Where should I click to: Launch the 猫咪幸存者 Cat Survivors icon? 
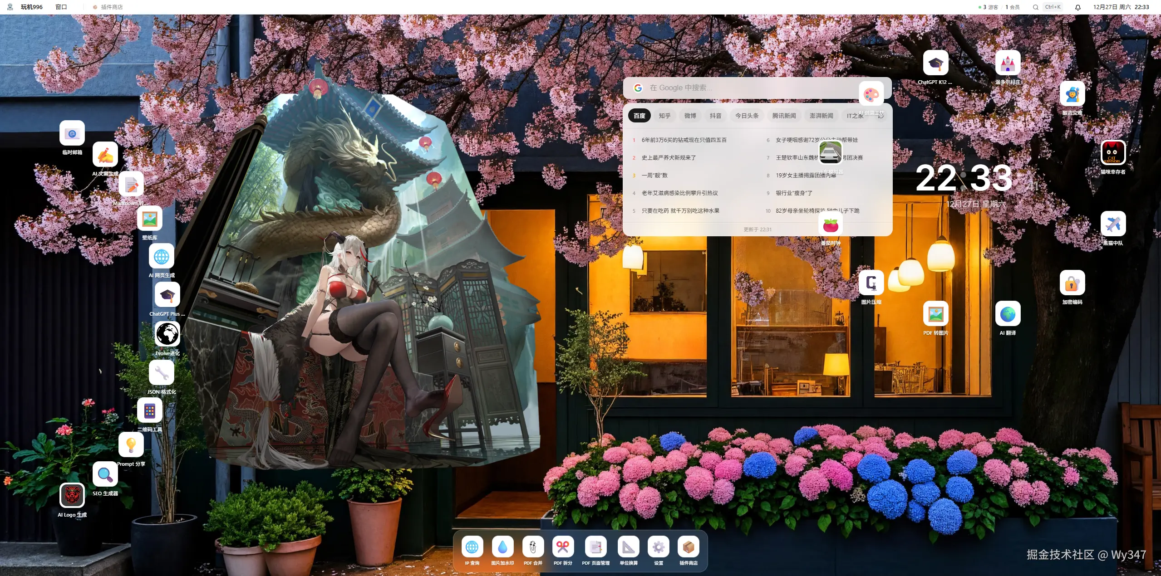point(1113,153)
